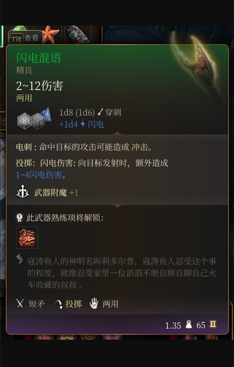234x367 pixels.
Task: Click the 投掷 thrown property icon
Action: pos(58,304)
